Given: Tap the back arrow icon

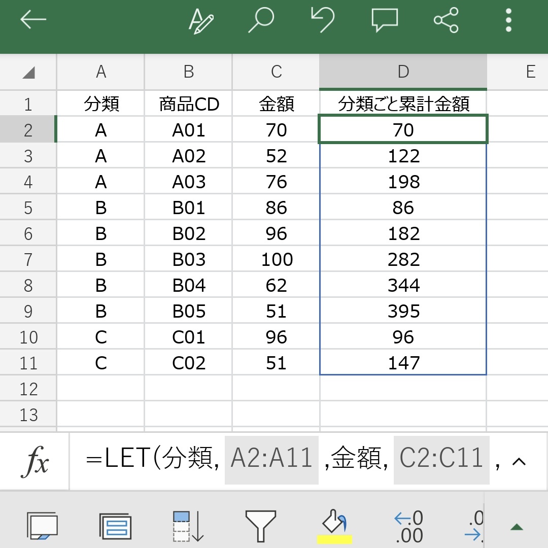Looking at the screenshot, I should [33, 20].
